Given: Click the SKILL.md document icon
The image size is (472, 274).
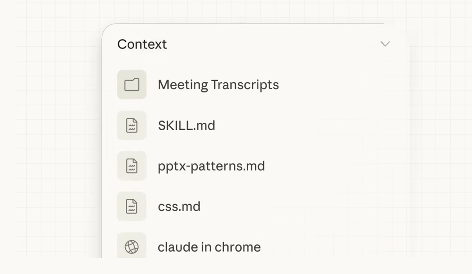Looking at the screenshot, I should [x=132, y=125].
